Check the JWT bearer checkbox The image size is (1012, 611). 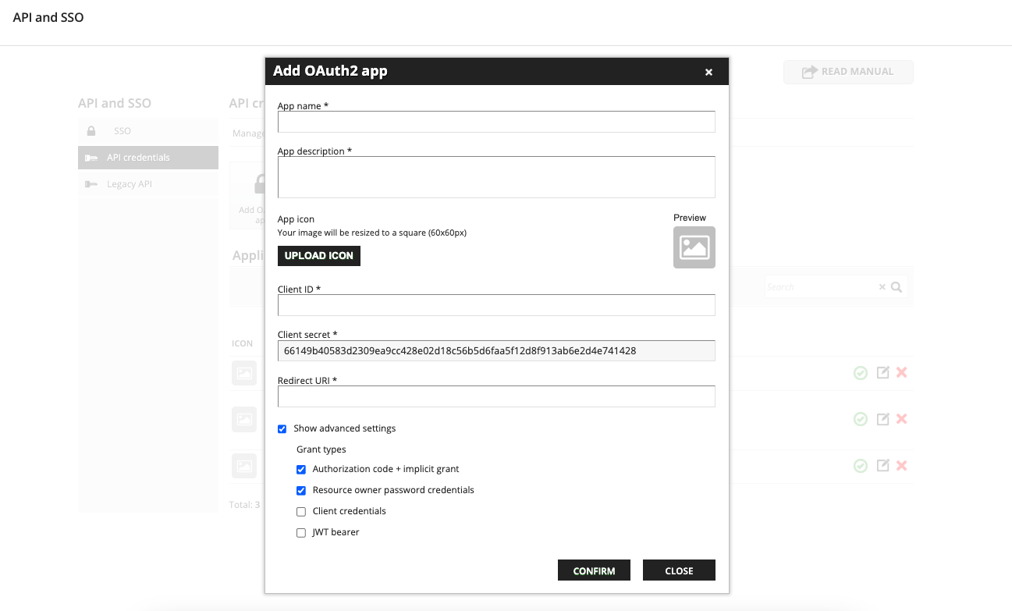pos(300,532)
